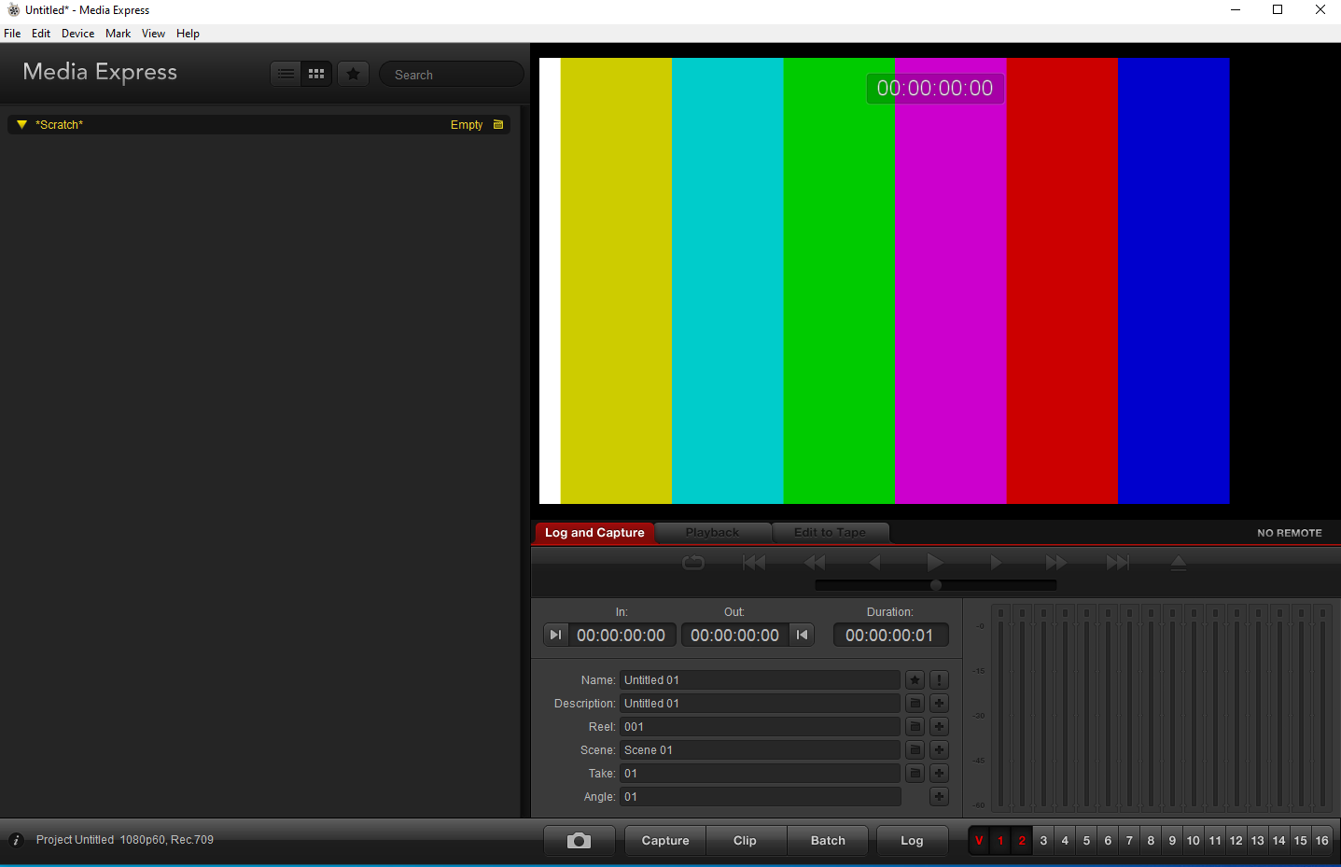Viewport: 1341px width, 867px height.
Task: Mark Out point using the arrow icon
Action: [x=802, y=634]
